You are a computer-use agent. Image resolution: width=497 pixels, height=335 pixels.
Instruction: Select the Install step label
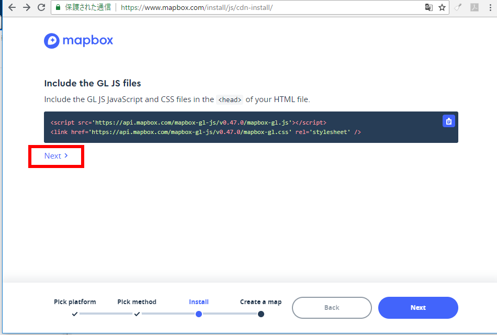[199, 302]
